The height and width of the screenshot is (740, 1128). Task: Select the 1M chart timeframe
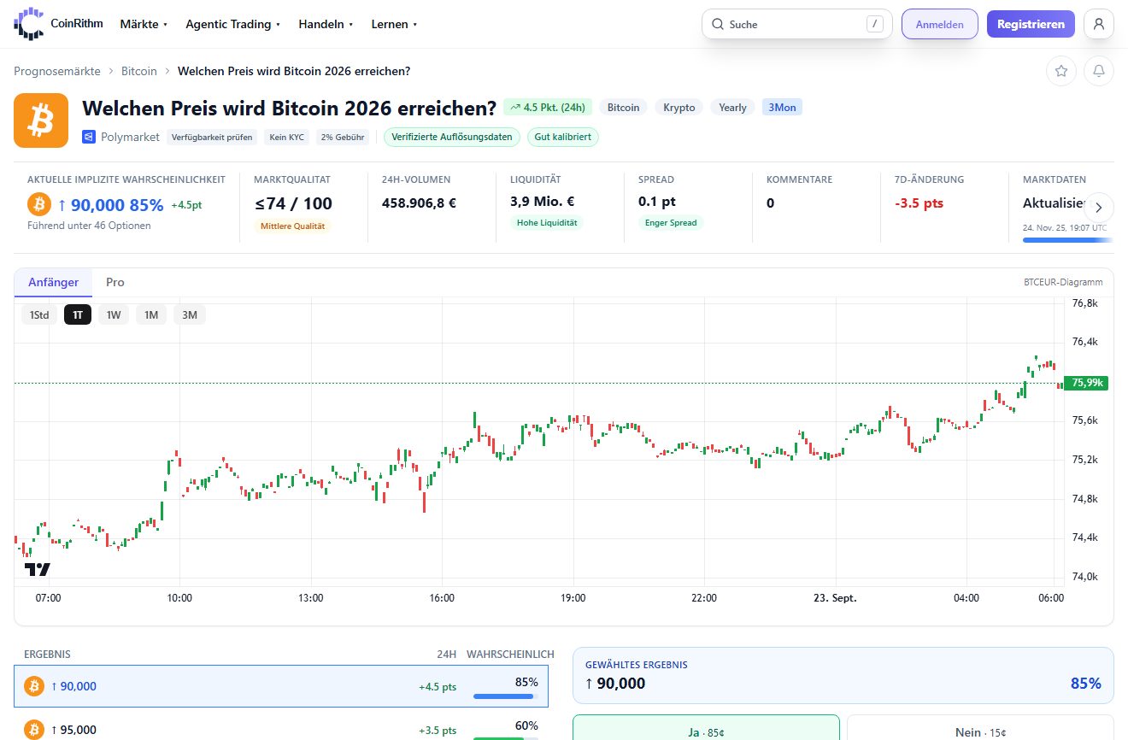151,314
